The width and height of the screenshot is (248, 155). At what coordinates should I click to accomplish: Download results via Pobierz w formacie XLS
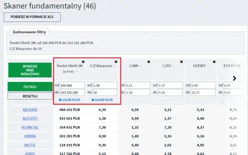point(32,17)
